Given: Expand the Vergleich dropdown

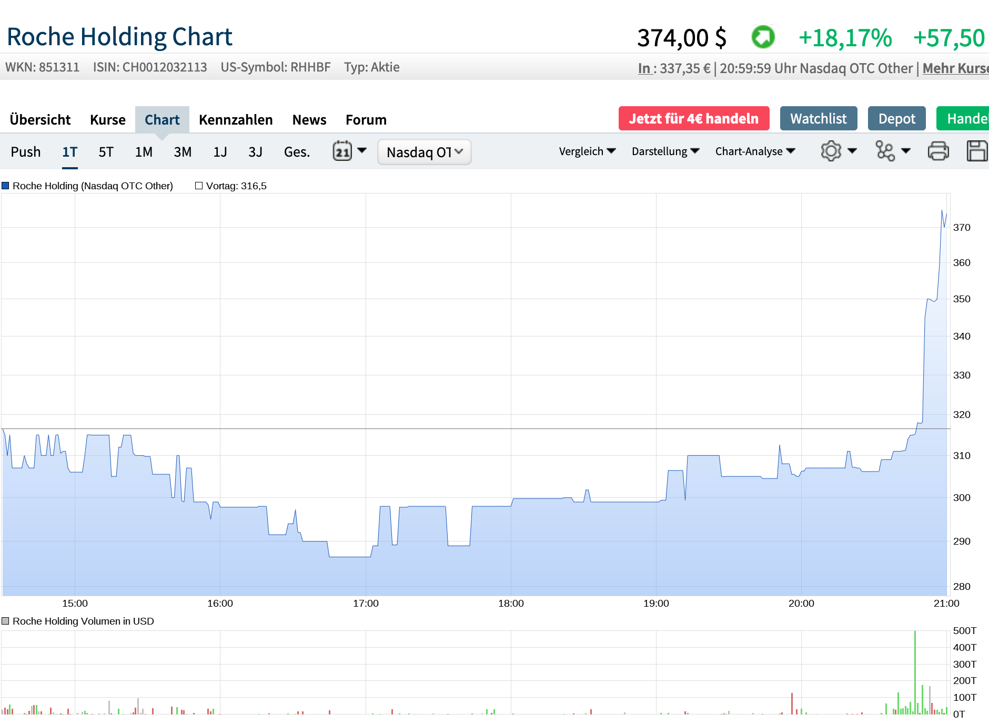Looking at the screenshot, I should click(x=587, y=151).
